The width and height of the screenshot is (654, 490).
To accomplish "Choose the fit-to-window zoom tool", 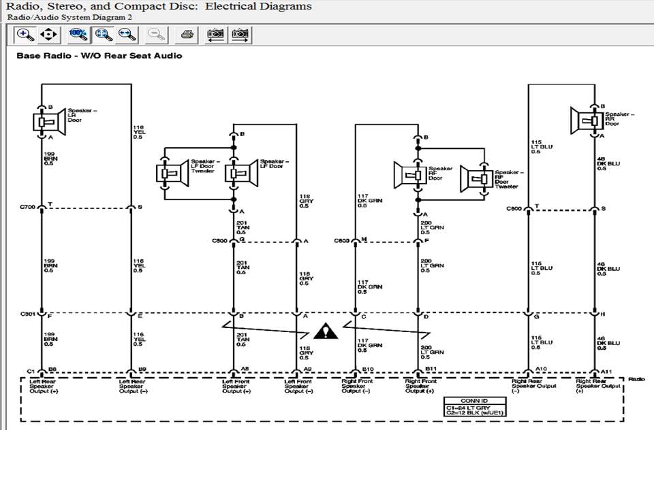I will click(104, 35).
